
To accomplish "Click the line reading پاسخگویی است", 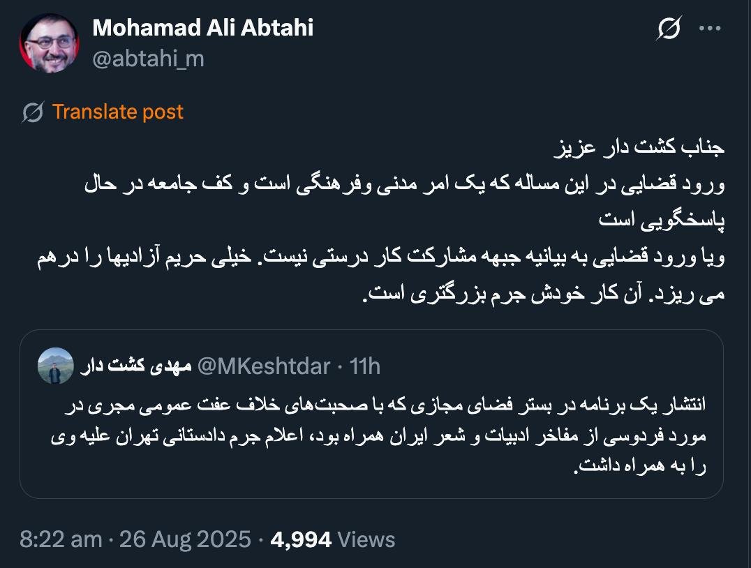I will pyautogui.click(x=664, y=221).
